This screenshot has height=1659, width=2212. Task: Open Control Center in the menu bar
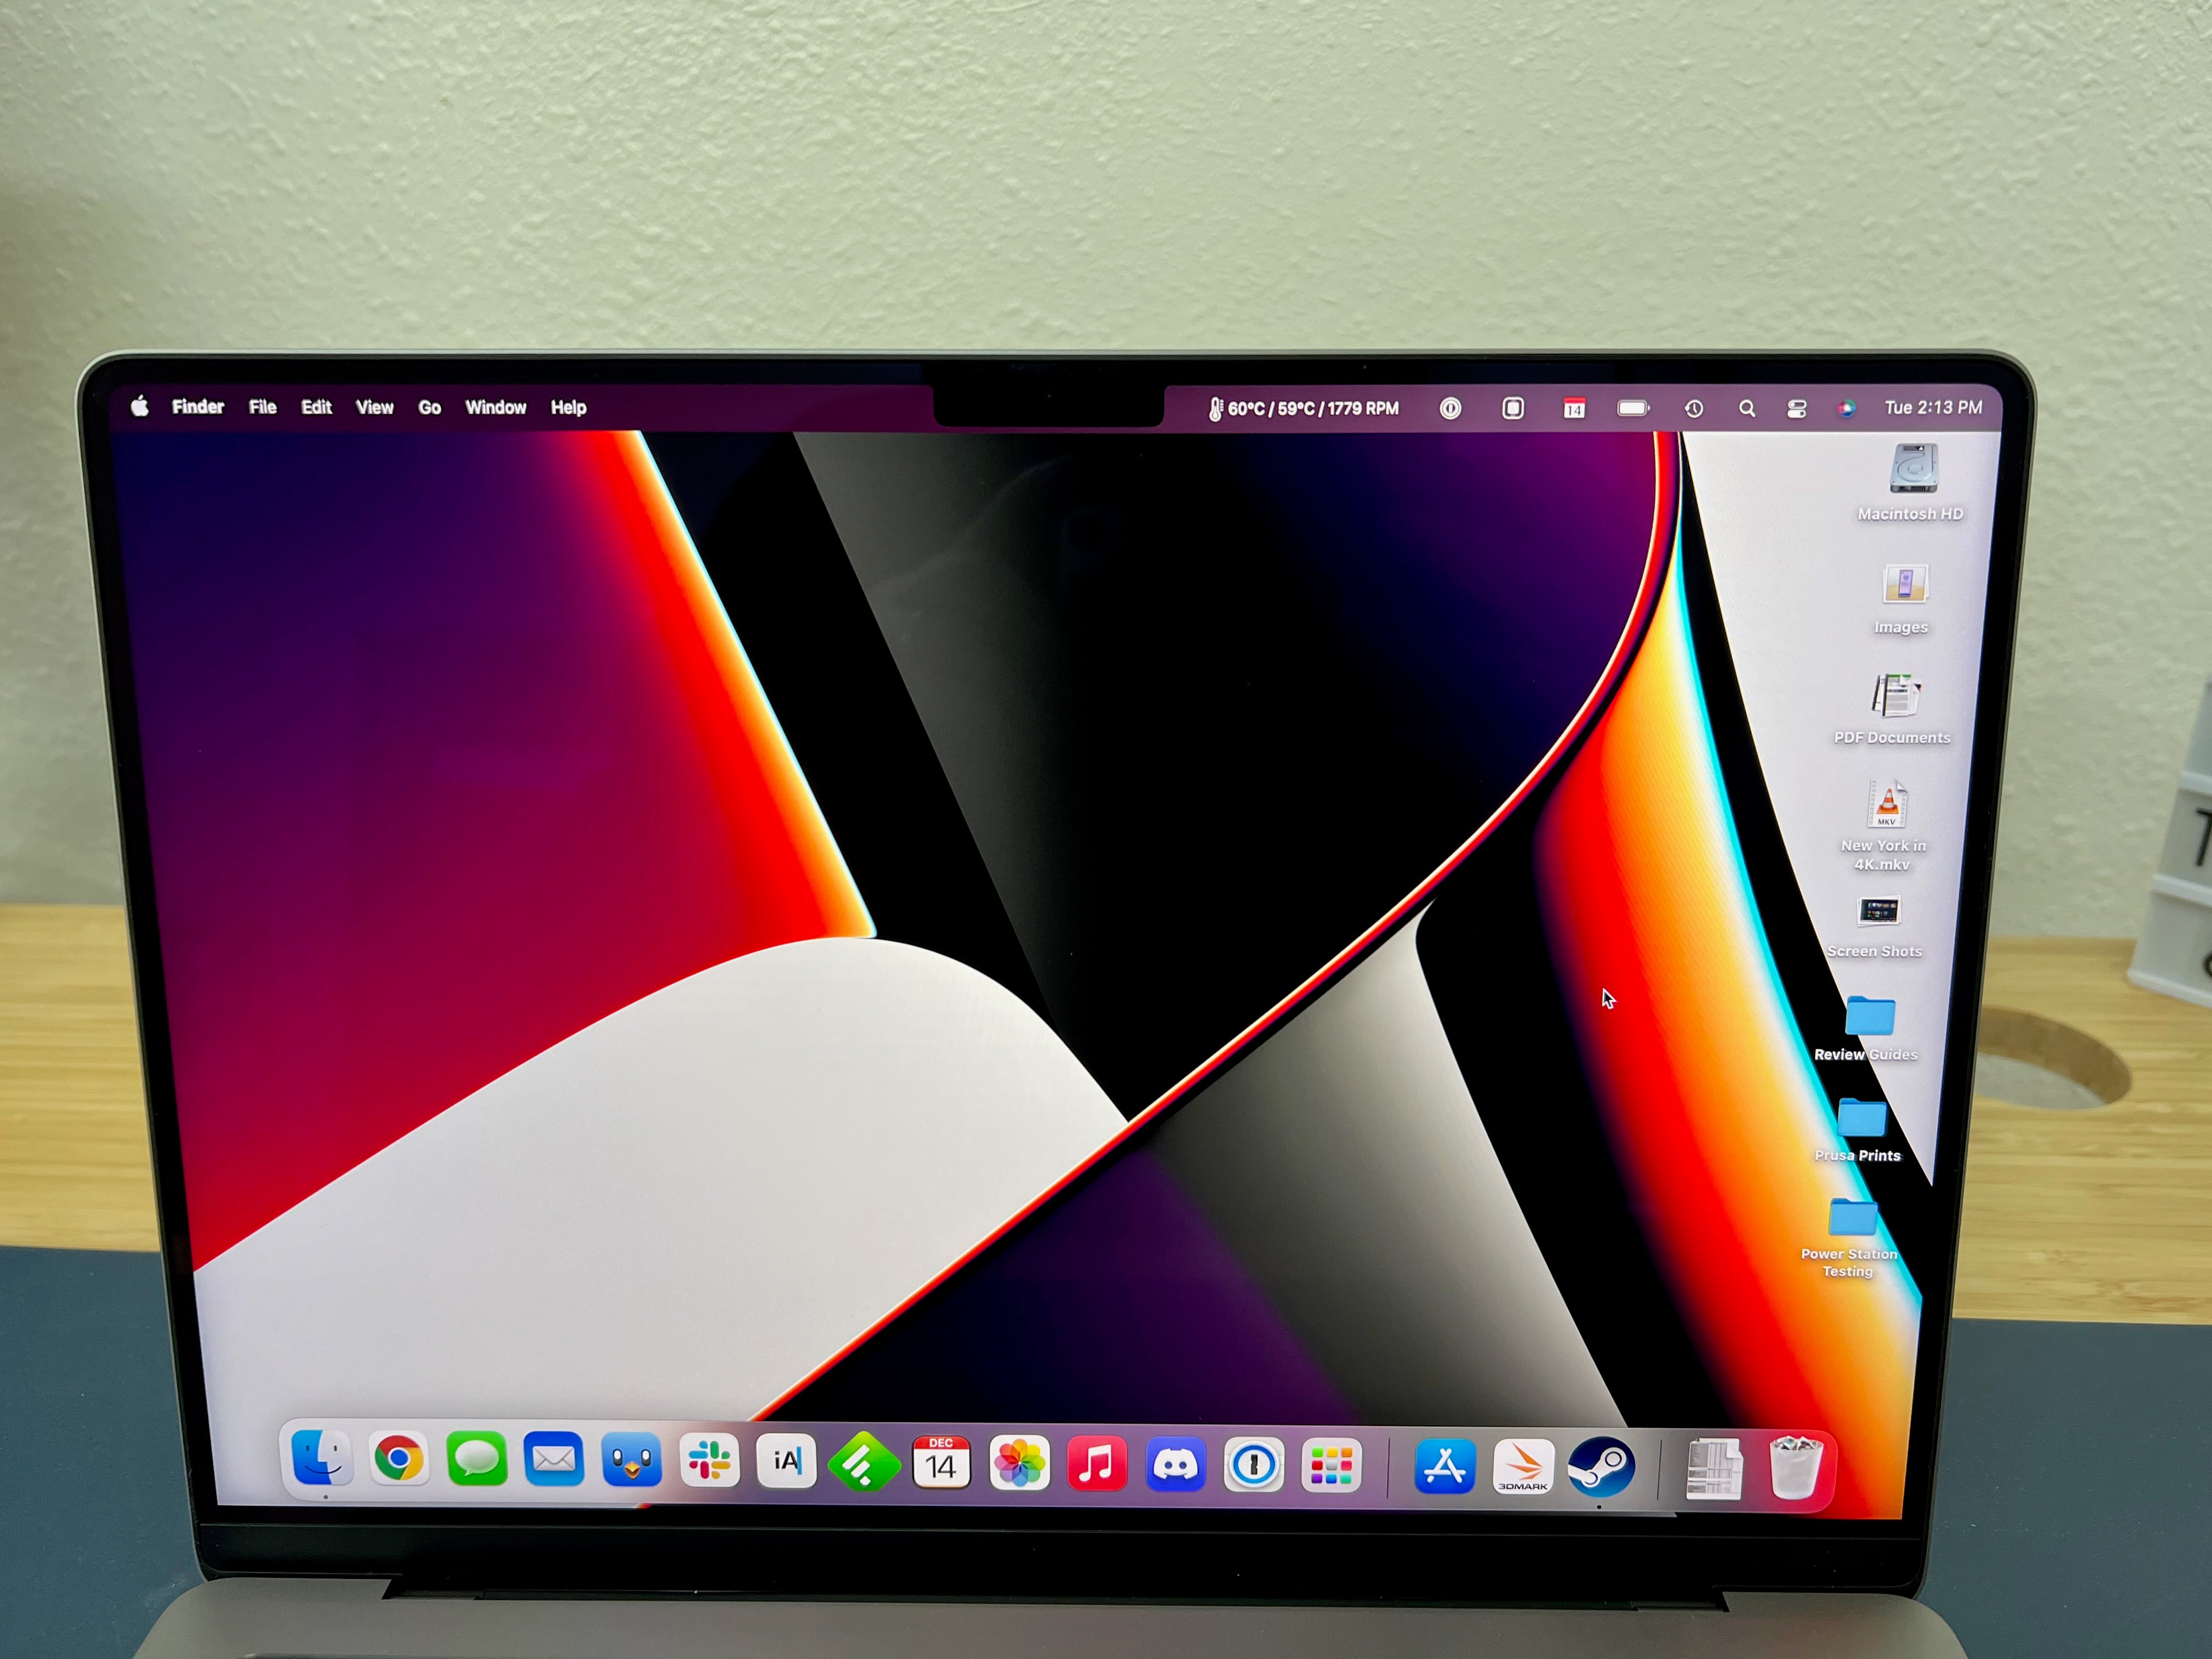point(1796,409)
